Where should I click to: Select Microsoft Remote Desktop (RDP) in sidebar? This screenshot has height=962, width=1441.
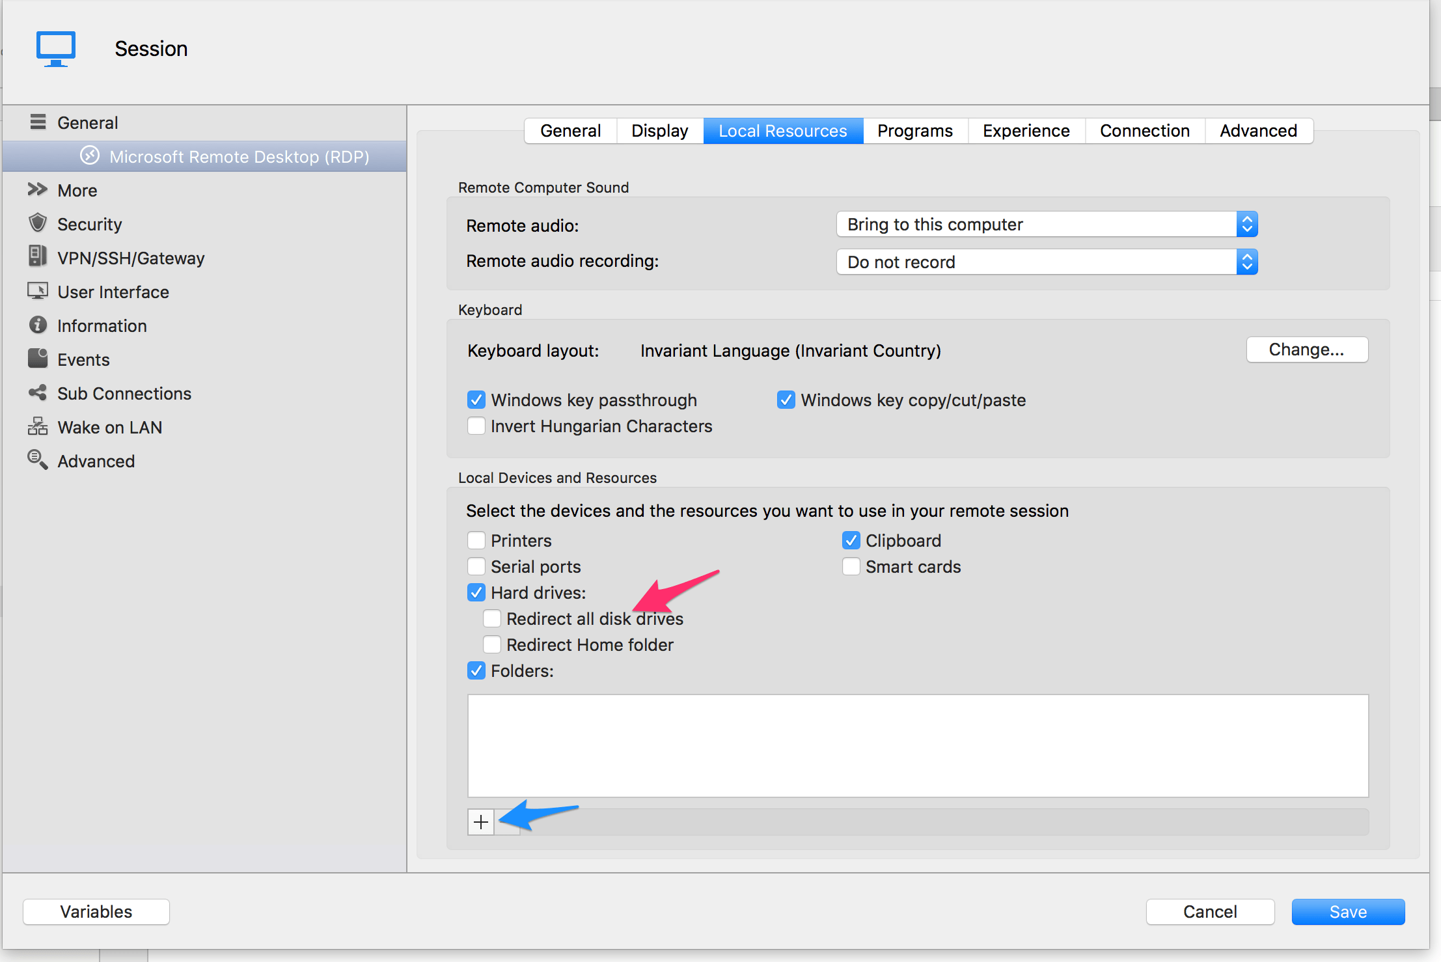(x=238, y=156)
